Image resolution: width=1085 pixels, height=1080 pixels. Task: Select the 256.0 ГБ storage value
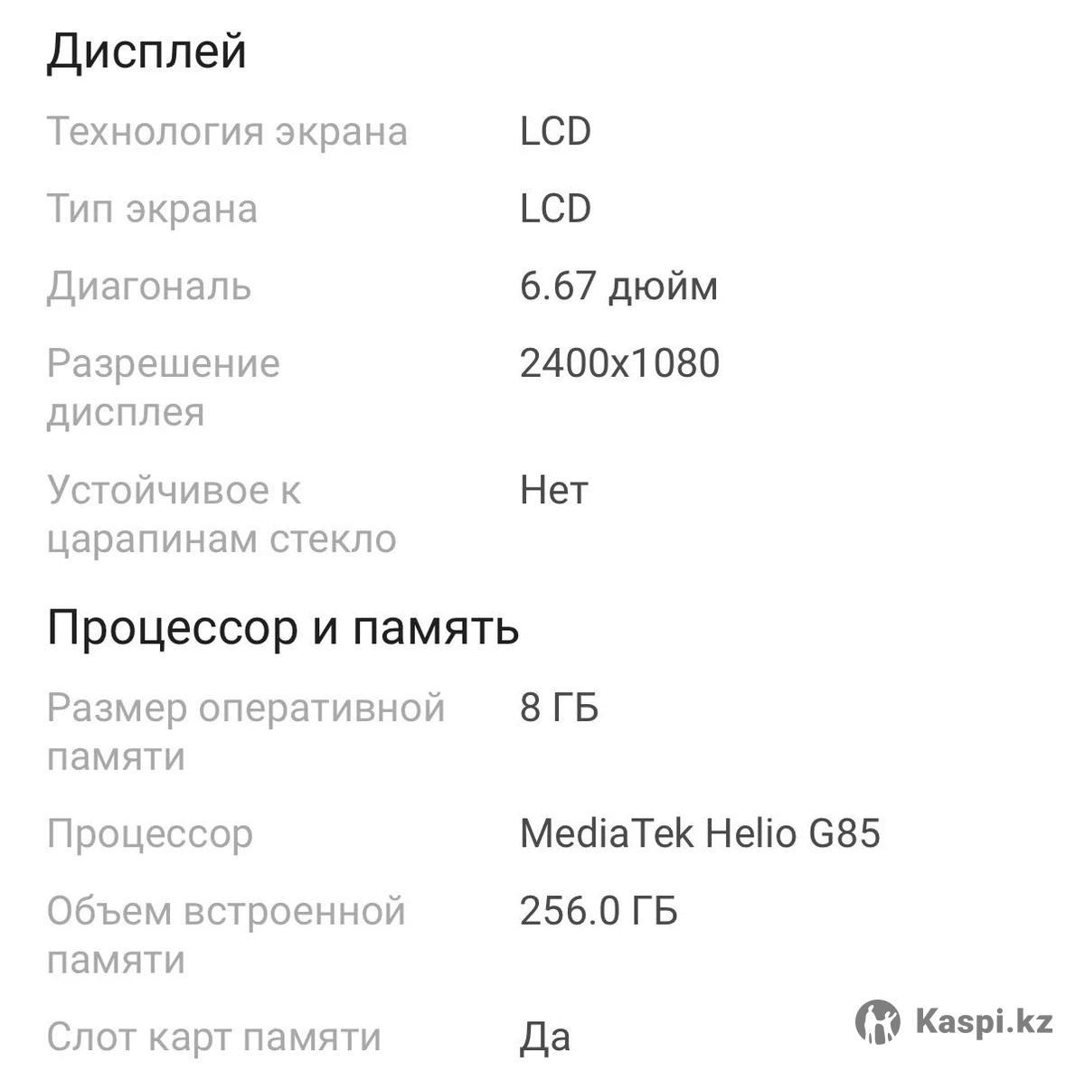(x=599, y=911)
